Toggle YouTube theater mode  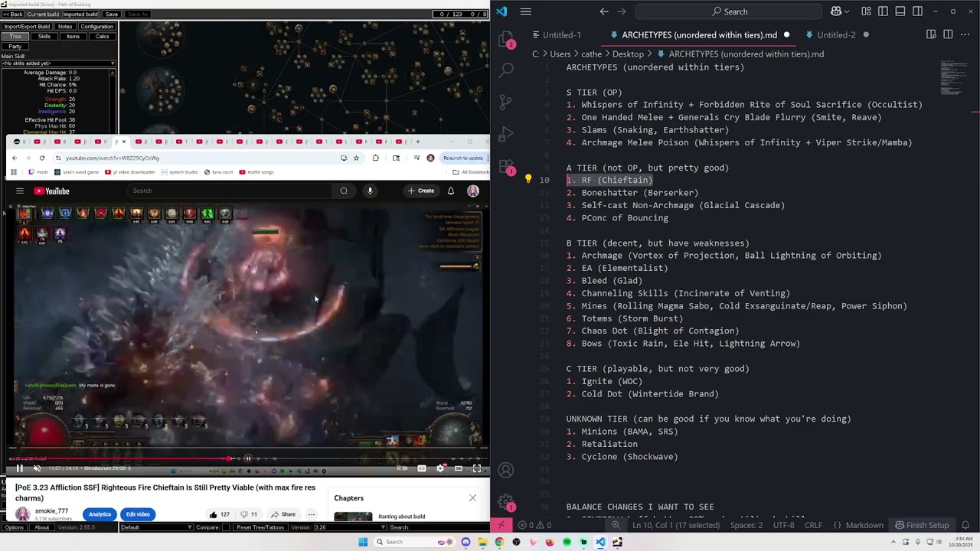(458, 468)
